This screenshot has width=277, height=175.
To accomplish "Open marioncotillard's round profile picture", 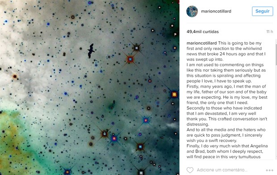I will click(192, 11).
